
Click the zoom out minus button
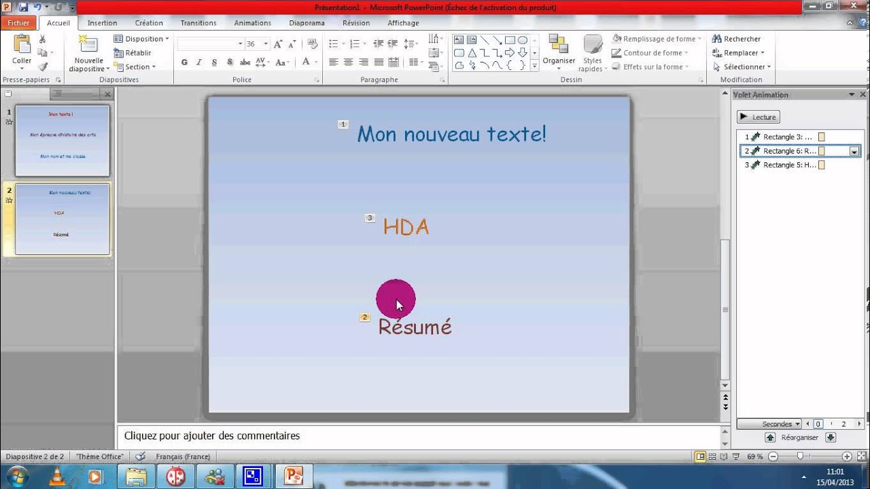771,457
